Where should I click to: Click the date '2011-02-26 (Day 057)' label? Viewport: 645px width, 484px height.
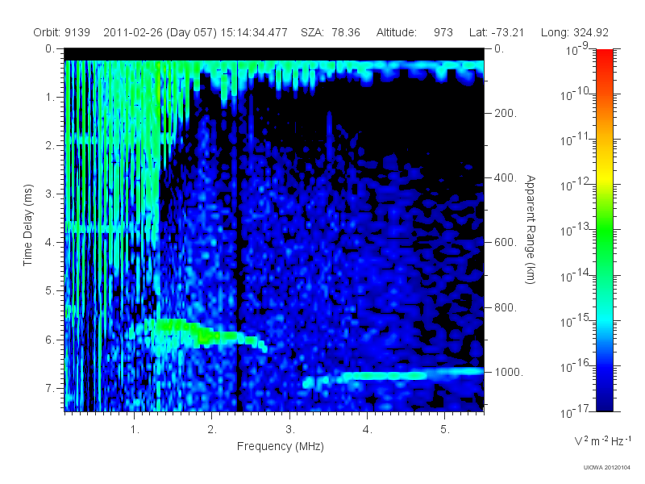click(160, 32)
